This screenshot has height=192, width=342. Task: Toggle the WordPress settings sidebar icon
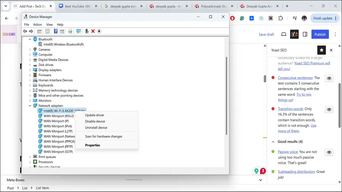[x=305, y=34]
